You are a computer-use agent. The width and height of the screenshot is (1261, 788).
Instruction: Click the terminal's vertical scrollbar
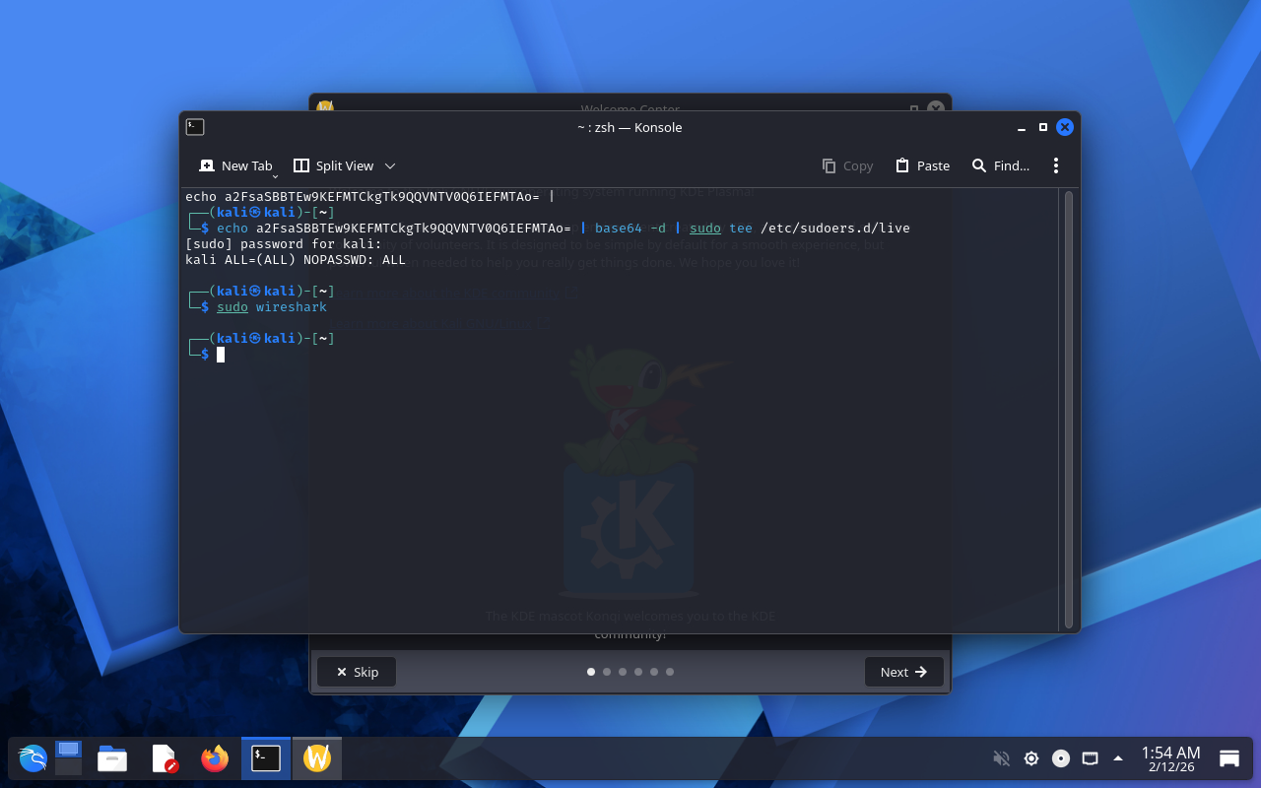click(1069, 408)
